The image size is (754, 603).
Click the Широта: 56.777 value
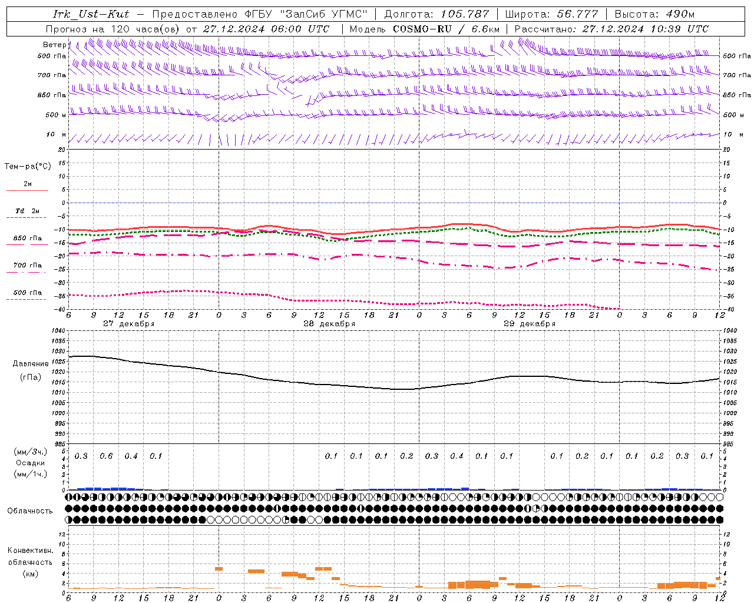coord(552,14)
